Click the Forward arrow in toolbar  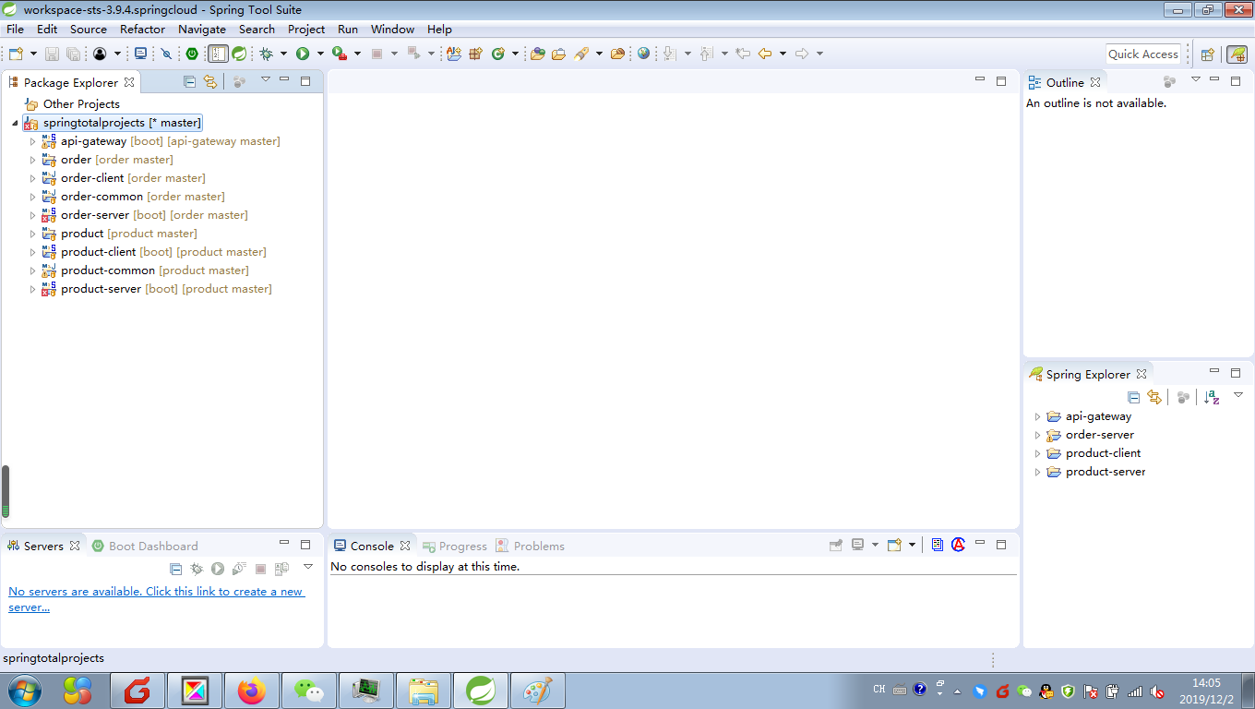(802, 54)
